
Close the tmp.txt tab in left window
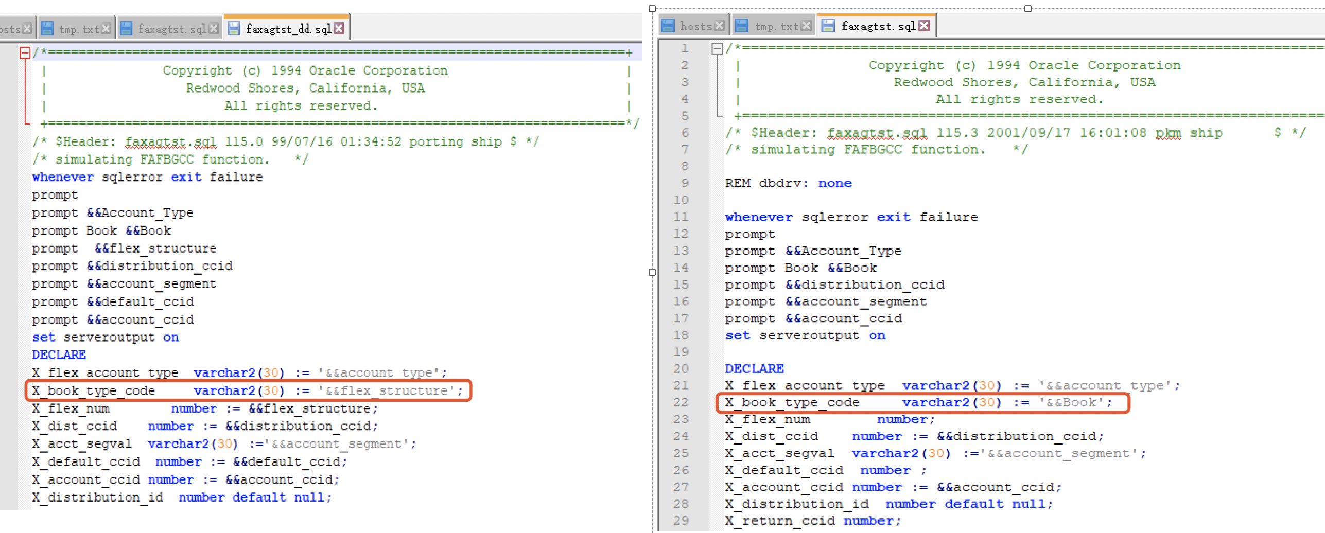click(106, 29)
